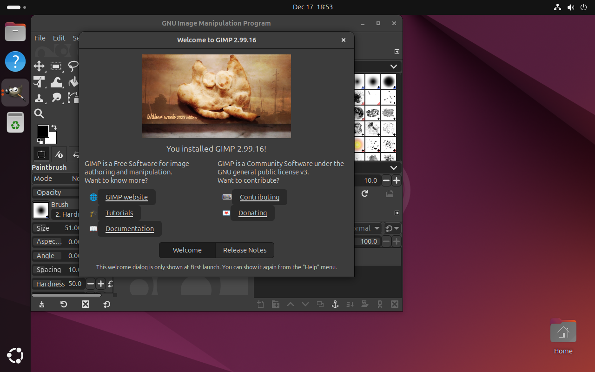Screen dimensions: 595x372
Task: Merge layers down icon
Action: coord(350,304)
